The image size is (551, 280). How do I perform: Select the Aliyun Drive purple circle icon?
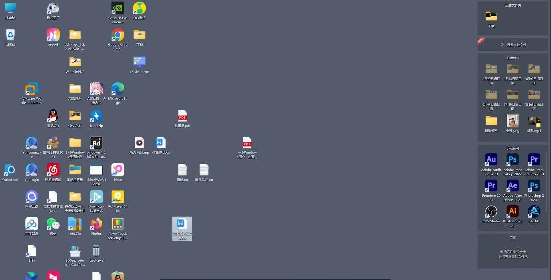(32, 197)
